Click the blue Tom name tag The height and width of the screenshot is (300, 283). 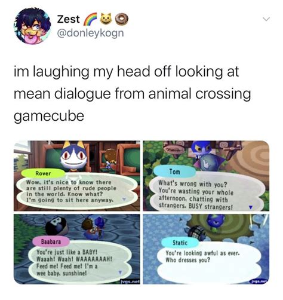pyautogui.click(x=174, y=172)
